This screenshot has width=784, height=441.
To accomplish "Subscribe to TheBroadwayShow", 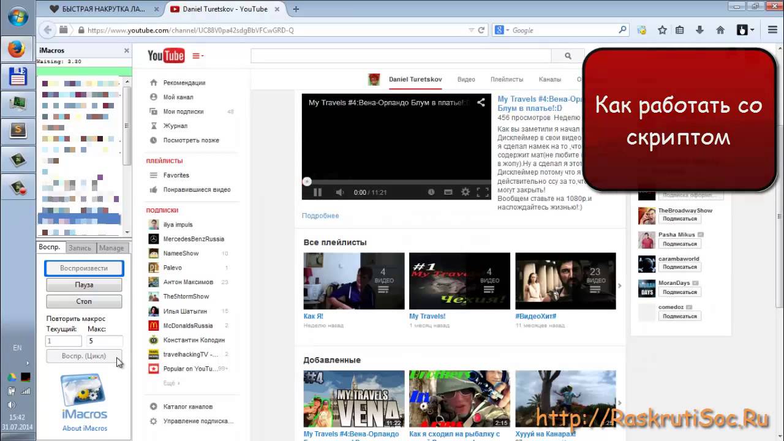I will [679, 219].
